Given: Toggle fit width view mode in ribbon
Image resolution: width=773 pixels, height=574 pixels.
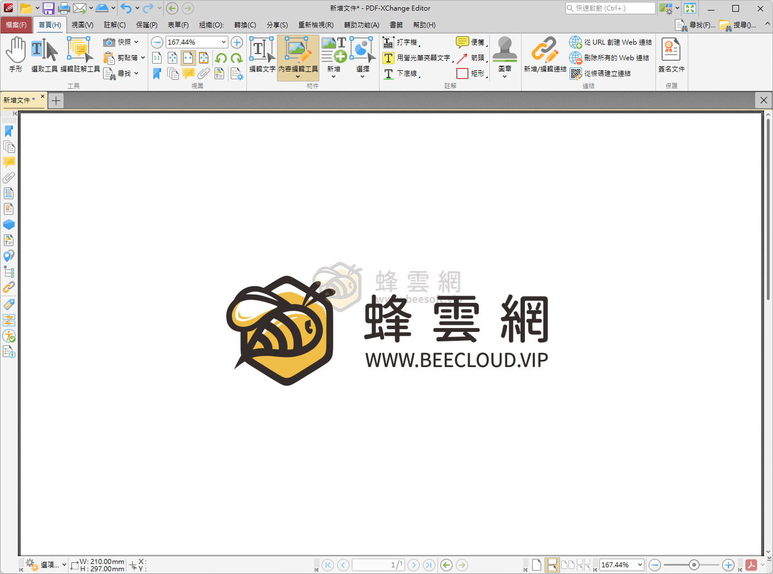Looking at the screenshot, I should 188,58.
